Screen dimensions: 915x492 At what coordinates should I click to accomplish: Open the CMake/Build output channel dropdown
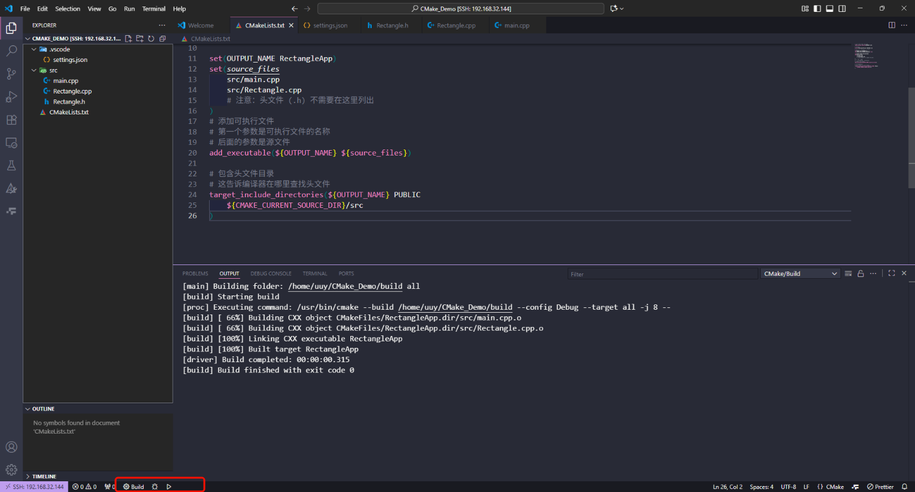(800, 273)
